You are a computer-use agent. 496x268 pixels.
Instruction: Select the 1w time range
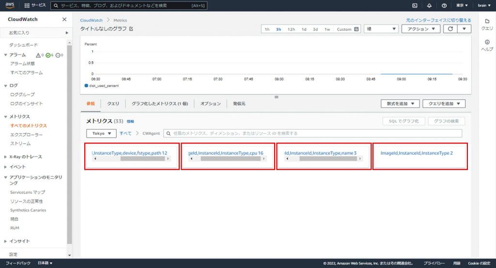[x=327, y=29]
